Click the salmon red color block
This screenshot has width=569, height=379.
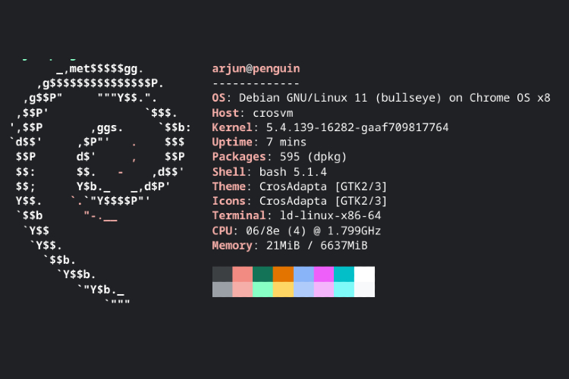(243, 274)
